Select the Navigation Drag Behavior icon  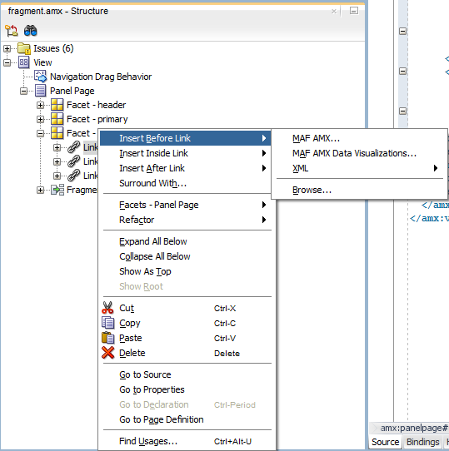[x=40, y=77]
